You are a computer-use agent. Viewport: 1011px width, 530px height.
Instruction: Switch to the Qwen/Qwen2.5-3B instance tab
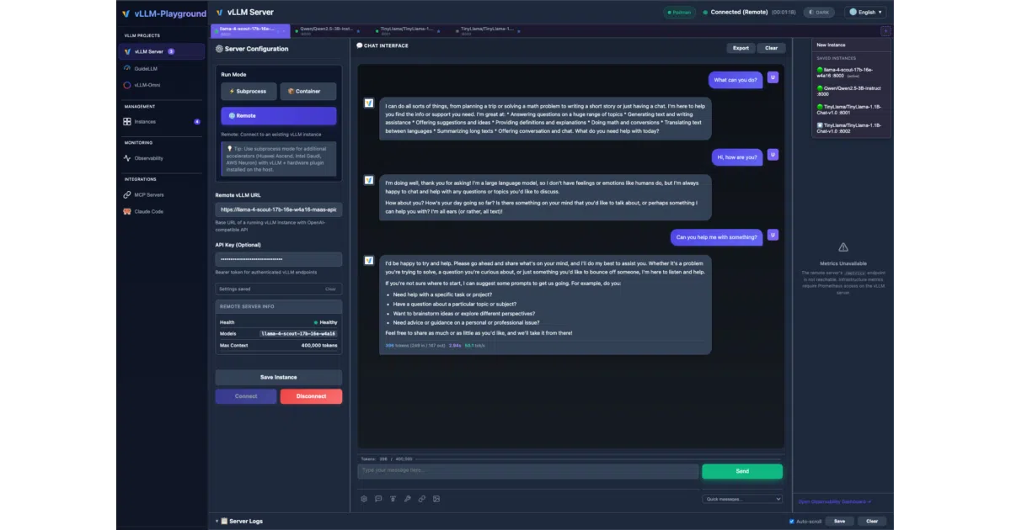[329, 30]
